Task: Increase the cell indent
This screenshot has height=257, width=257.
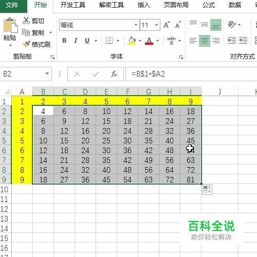Action: coord(243,41)
